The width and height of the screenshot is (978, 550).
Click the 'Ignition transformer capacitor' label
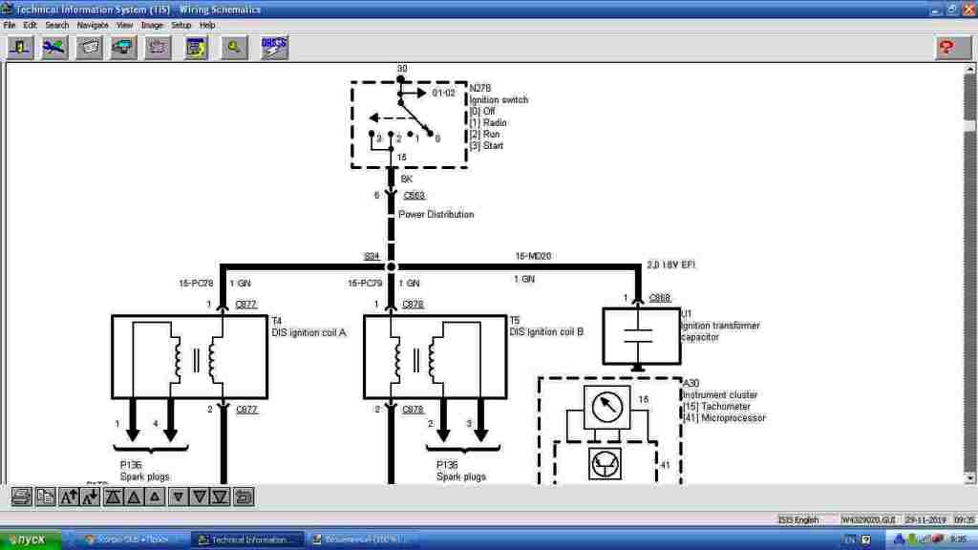(720, 331)
